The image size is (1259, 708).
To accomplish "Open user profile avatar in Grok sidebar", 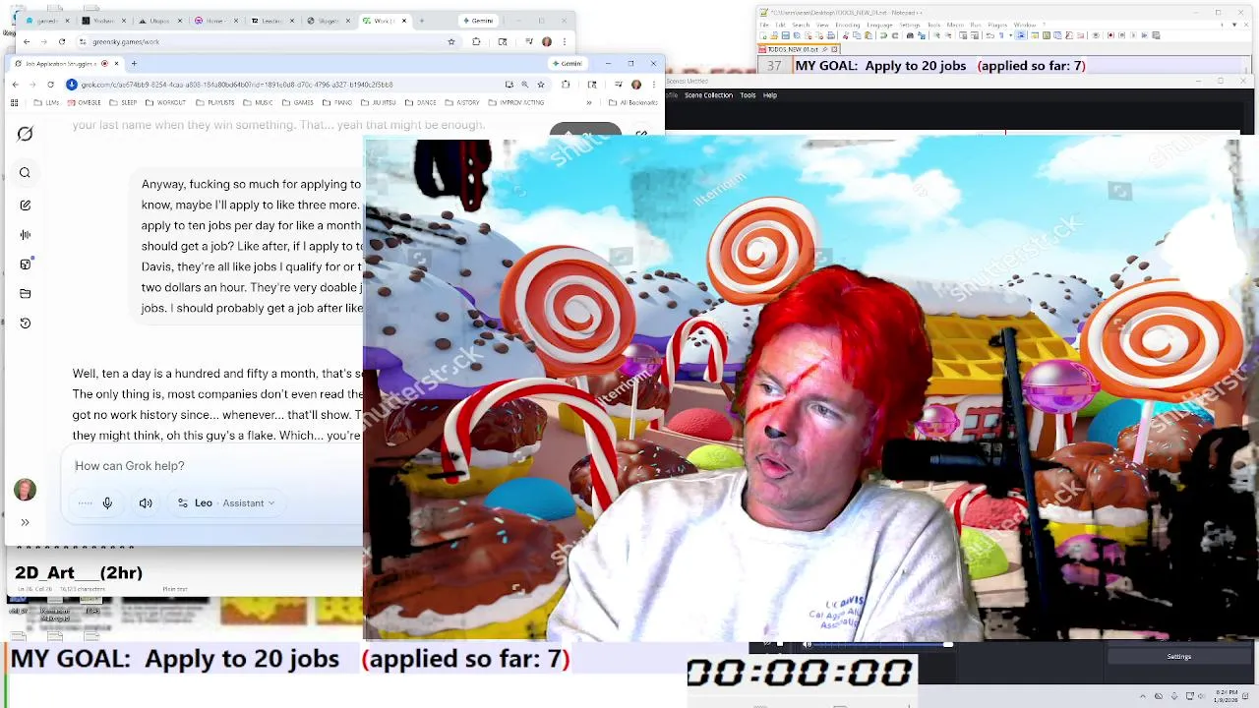I will point(25,489).
